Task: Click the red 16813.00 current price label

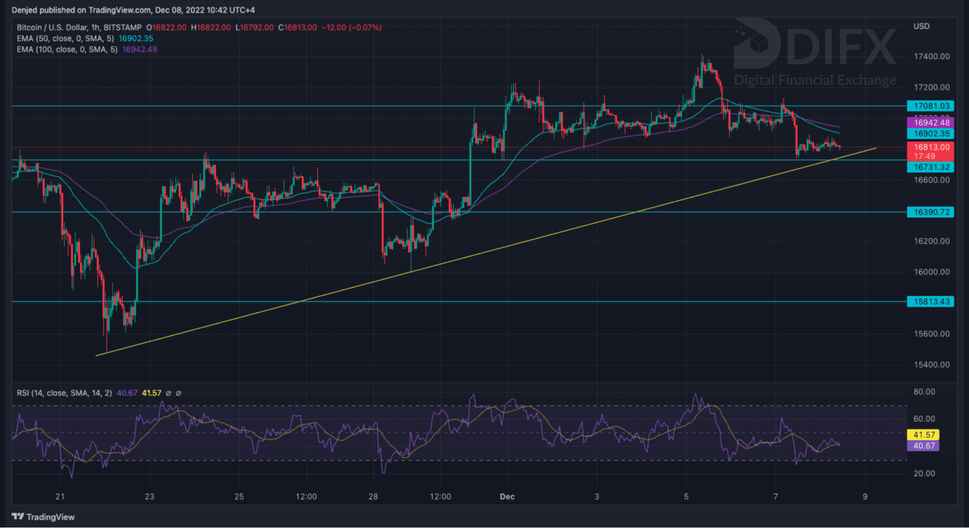Action: [x=930, y=147]
